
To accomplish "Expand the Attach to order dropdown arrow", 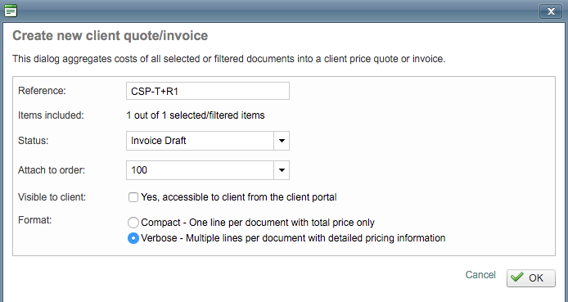I will tap(282, 170).
